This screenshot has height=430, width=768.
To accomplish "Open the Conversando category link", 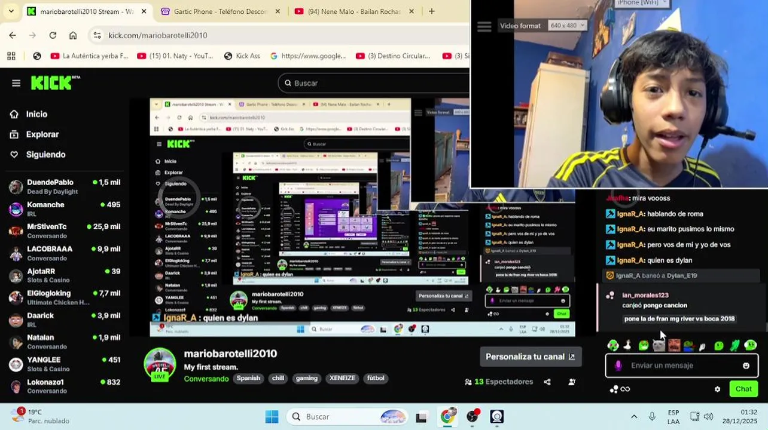I will point(206,379).
